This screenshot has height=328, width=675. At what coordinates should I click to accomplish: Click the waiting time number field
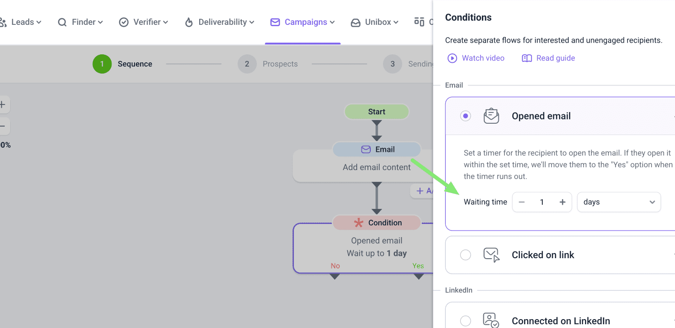pyautogui.click(x=542, y=202)
